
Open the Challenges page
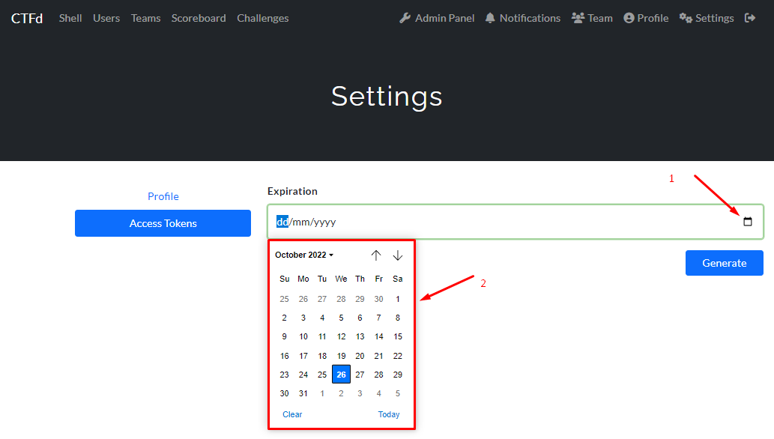pyautogui.click(x=262, y=18)
